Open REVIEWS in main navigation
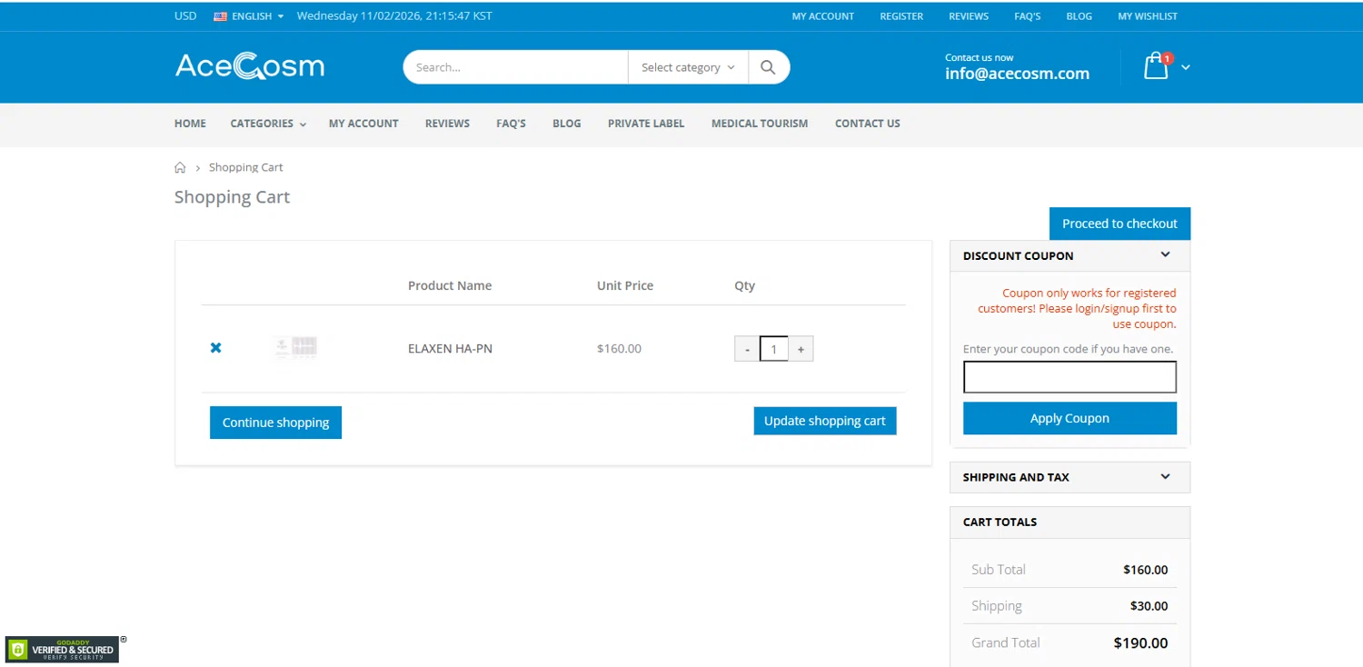The height and width of the screenshot is (667, 1363). [447, 124]
